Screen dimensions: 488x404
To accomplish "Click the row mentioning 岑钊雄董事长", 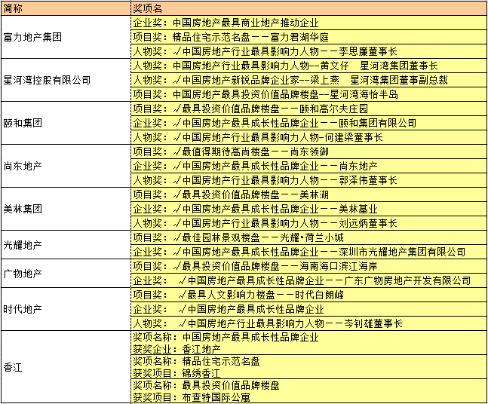I will [x=308, y=323].
